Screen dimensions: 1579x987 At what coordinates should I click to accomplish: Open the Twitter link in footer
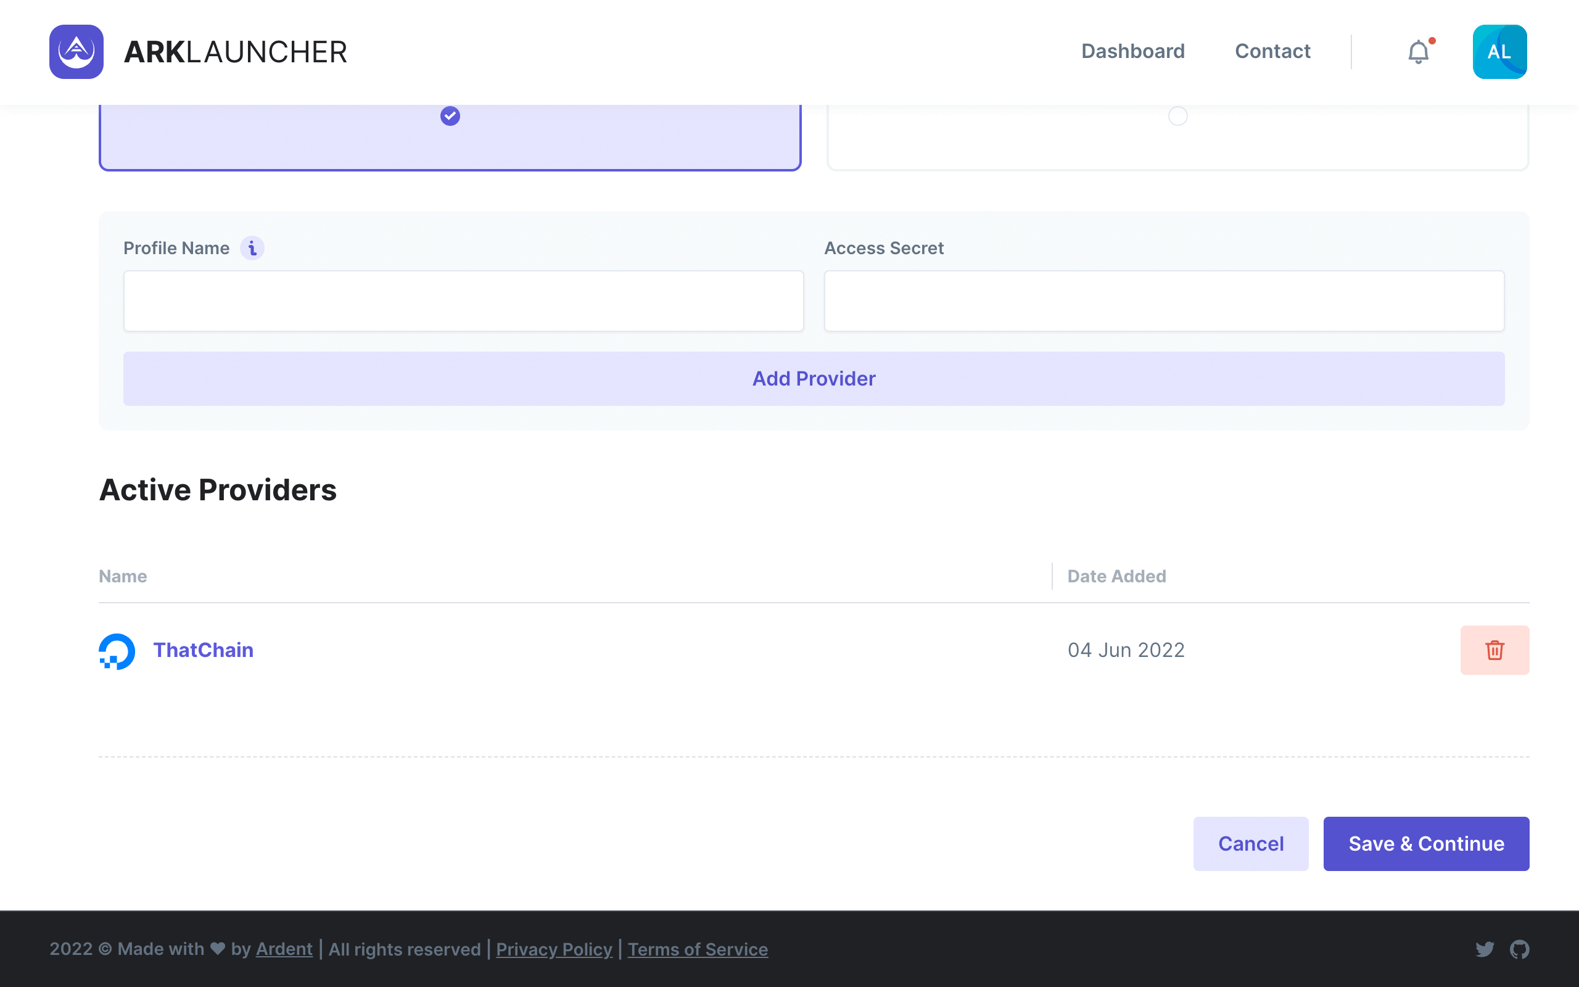(x=1485, y=949)
